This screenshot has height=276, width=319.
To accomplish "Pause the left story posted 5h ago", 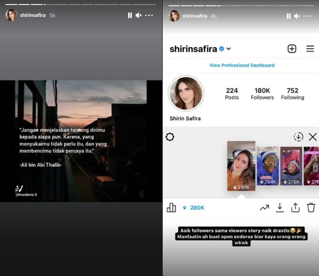I will 130,15.
